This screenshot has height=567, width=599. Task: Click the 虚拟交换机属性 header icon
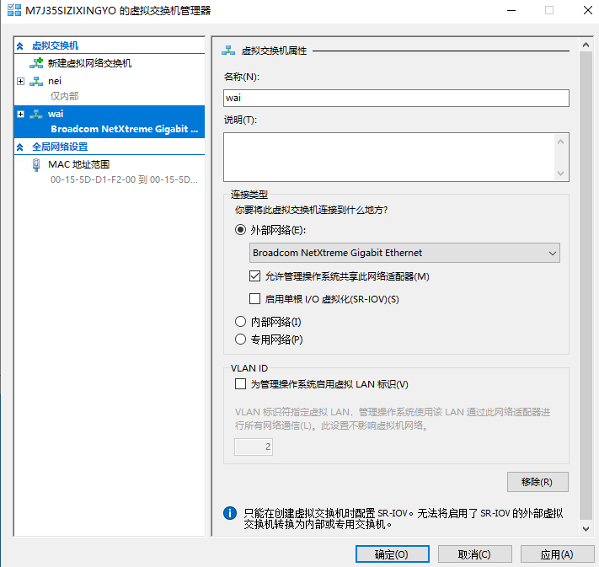click(x=228, y=51)
